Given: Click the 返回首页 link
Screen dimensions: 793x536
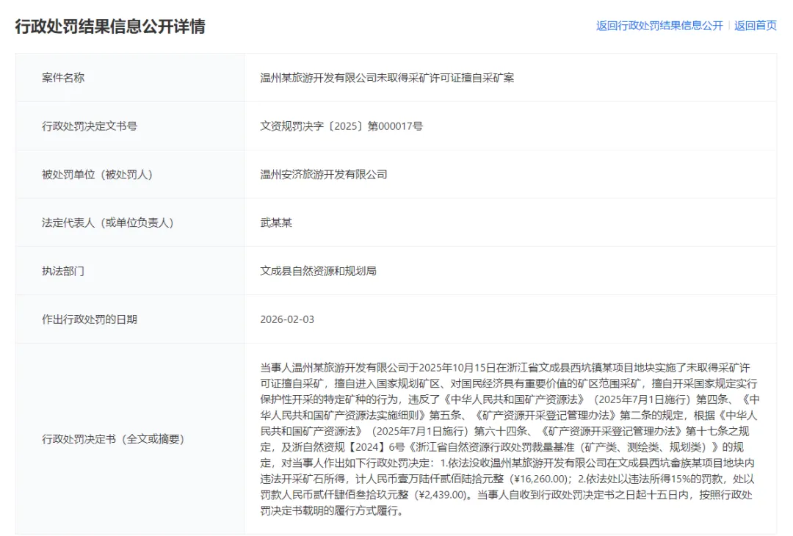Looking at the screenshot, I should click(x=753, y=24).
